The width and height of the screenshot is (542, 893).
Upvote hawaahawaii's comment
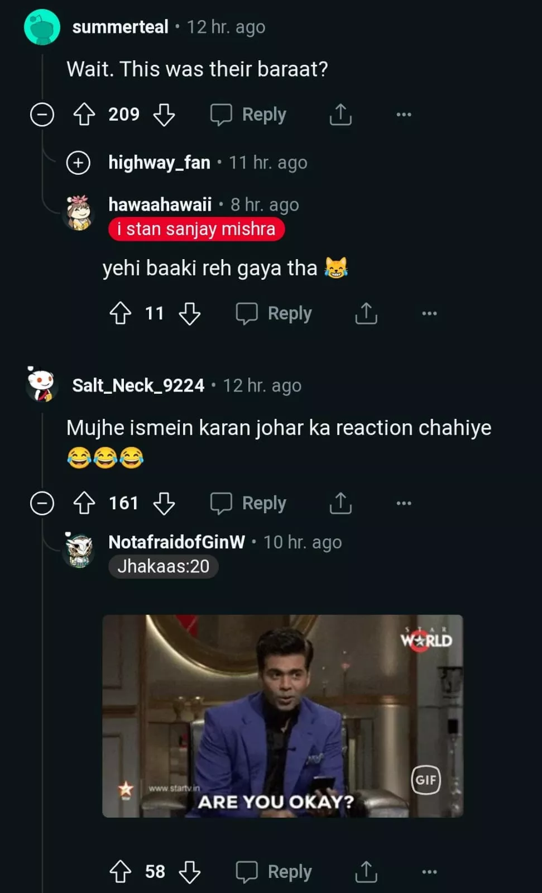121,313
